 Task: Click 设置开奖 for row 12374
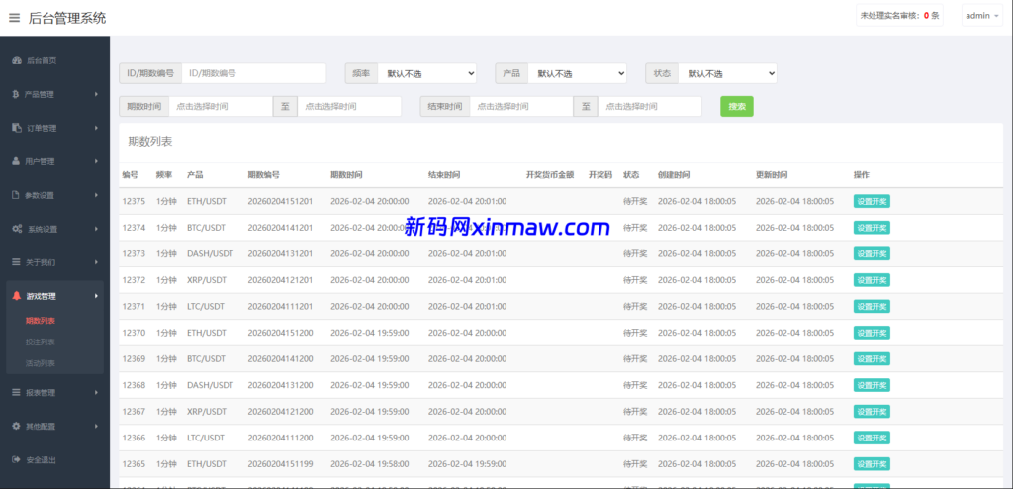point(872,228)
